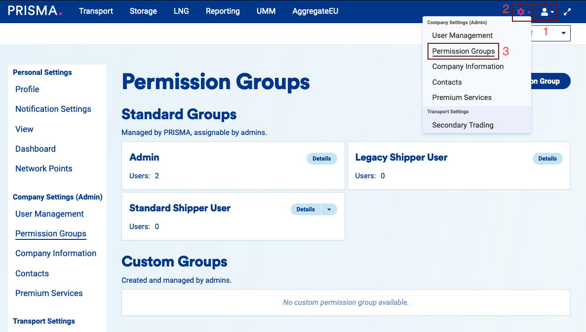Open Secondary Trading from dropdown menu
Screen dimensions: 586x332
point(463,125)
